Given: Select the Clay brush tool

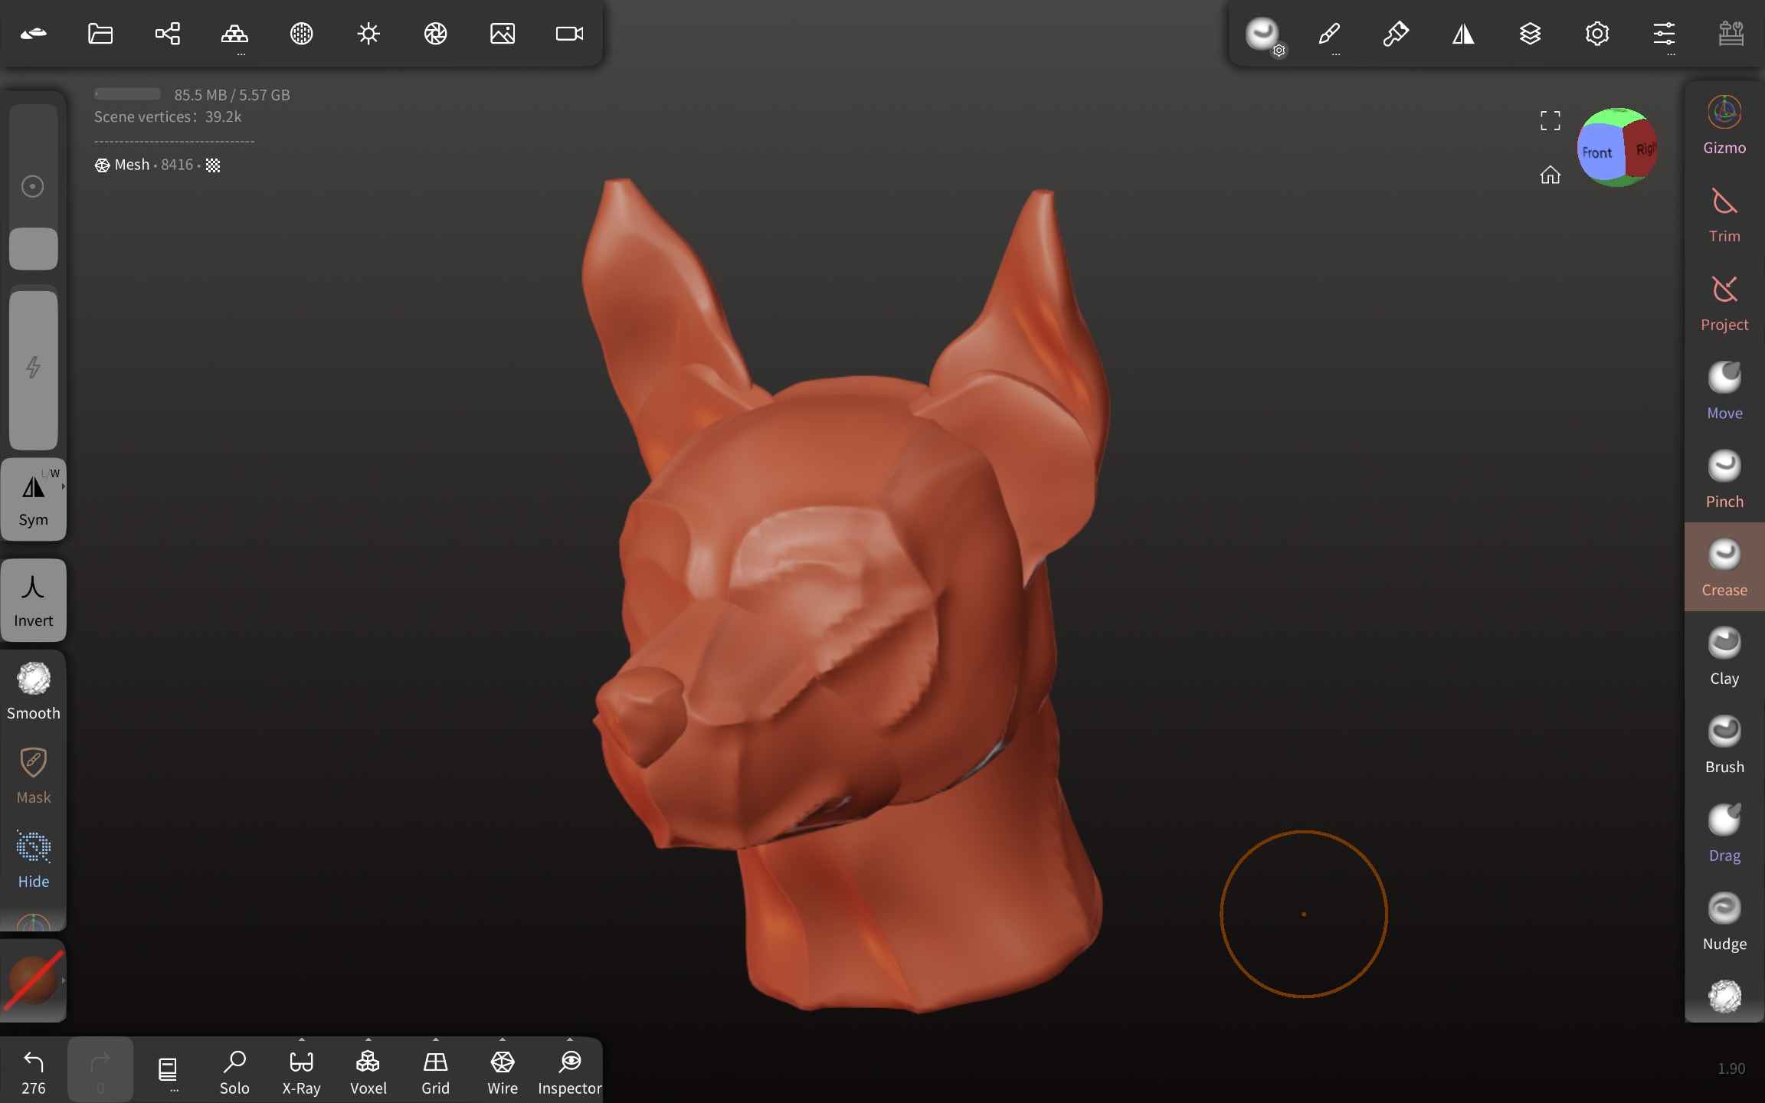Looking at the screenshot, I should coord(1724,656).
